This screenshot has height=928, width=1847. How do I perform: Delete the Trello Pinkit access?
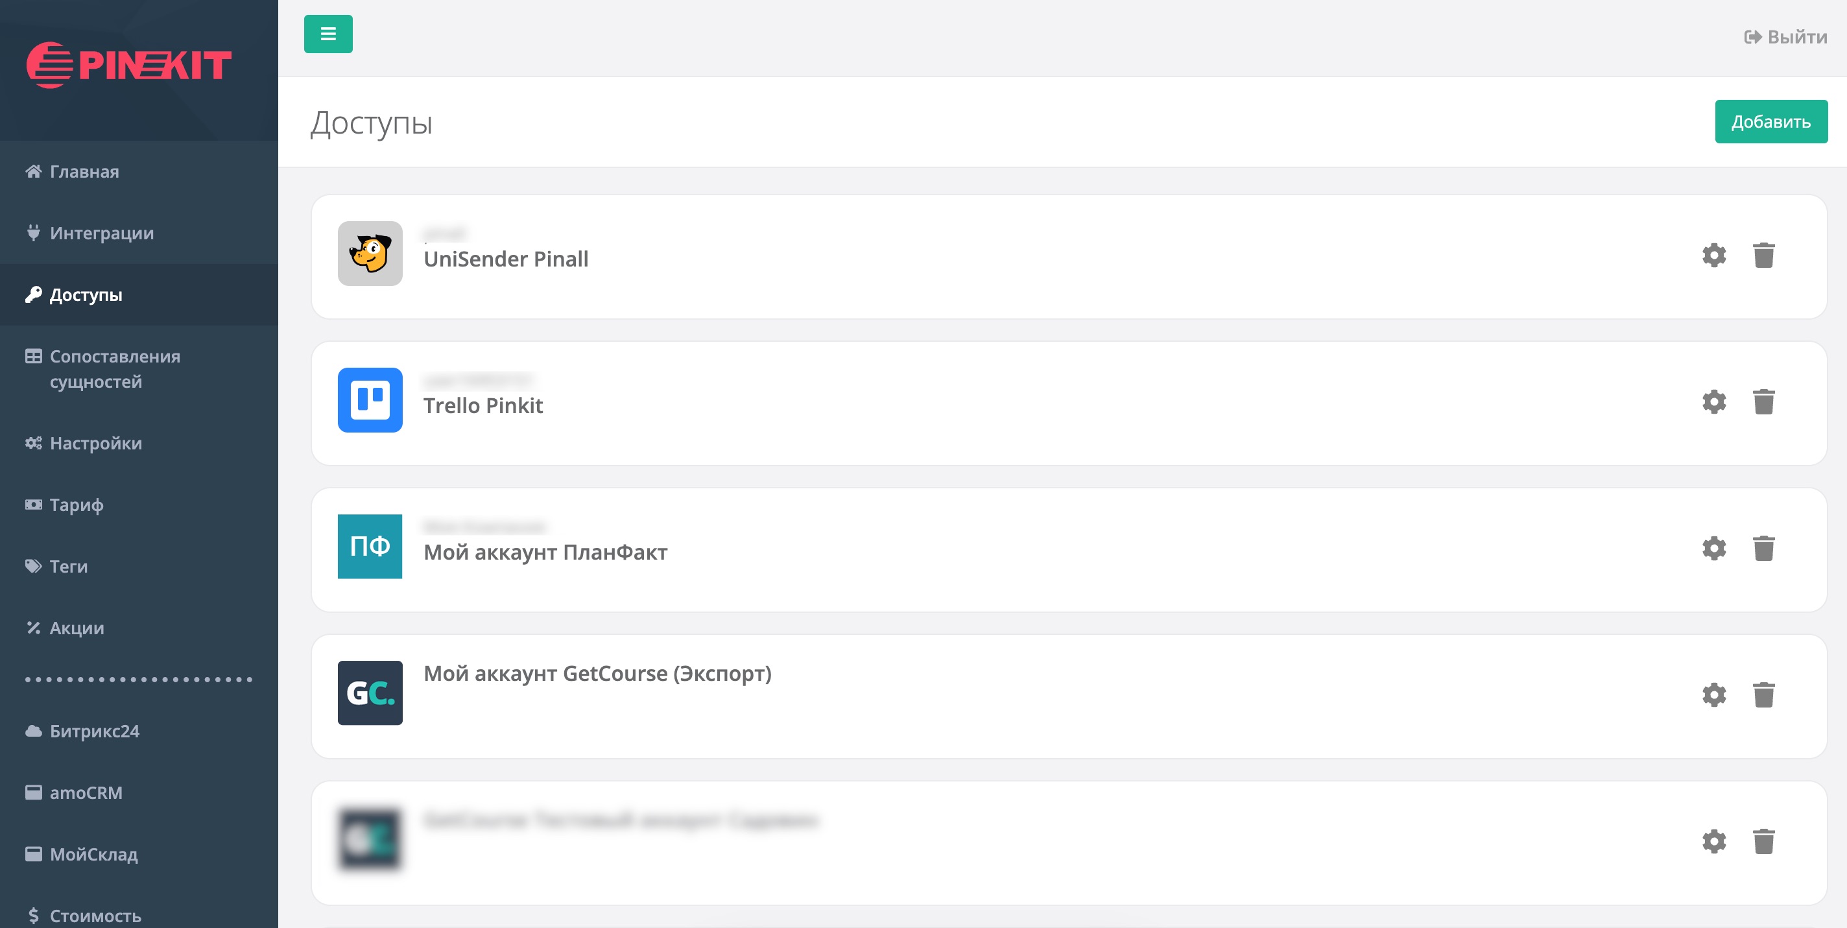pyautogui.click(x=1763, y=401)
